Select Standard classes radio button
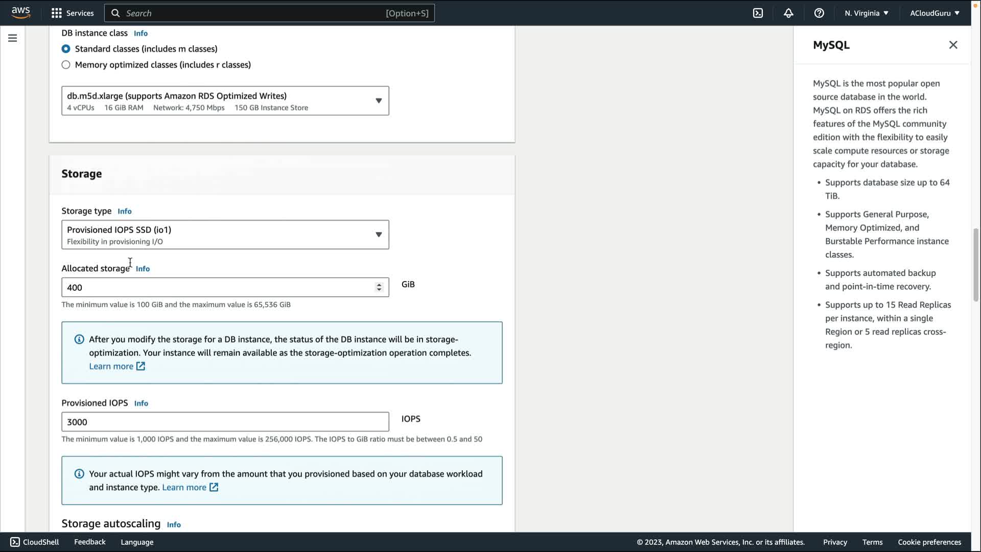 (66, 49)
